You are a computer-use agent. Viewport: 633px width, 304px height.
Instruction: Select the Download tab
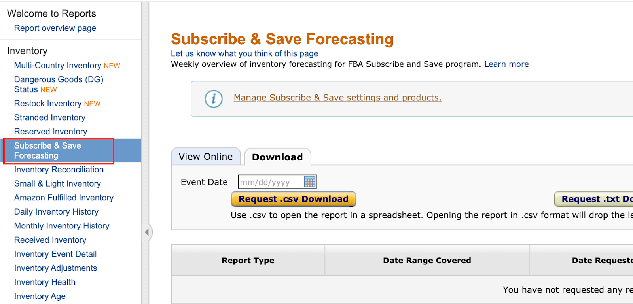277,157
